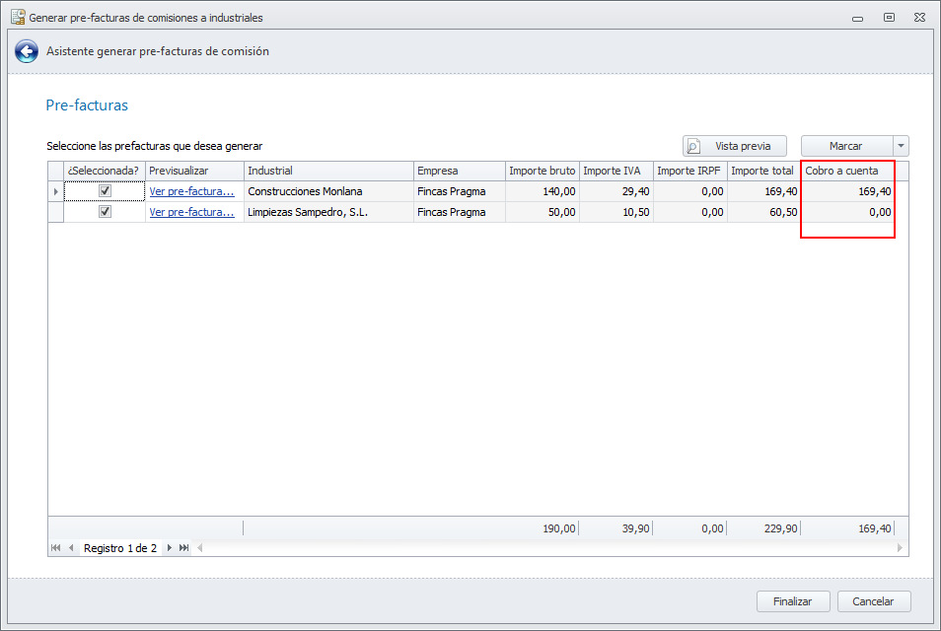Click the Marcar button
This screenshot has height=631, width=941.
[x=845, y=146]
